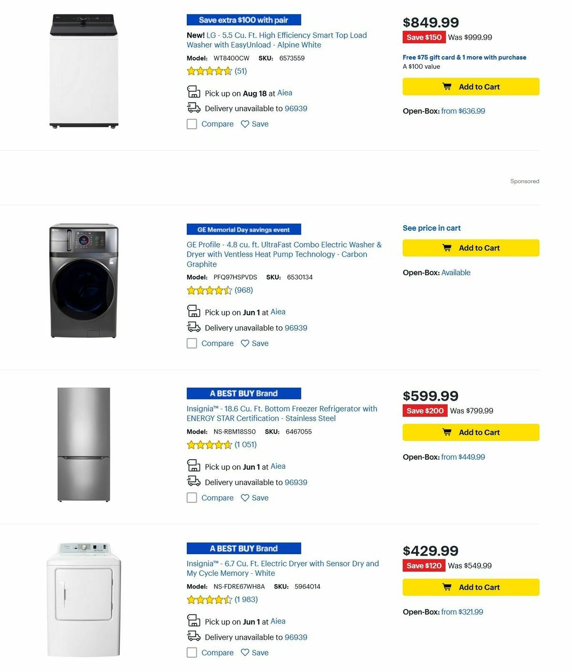Click the cart icon inside GE Profile Add to Cart
This screenshot has width=572, height=672.
447,248
